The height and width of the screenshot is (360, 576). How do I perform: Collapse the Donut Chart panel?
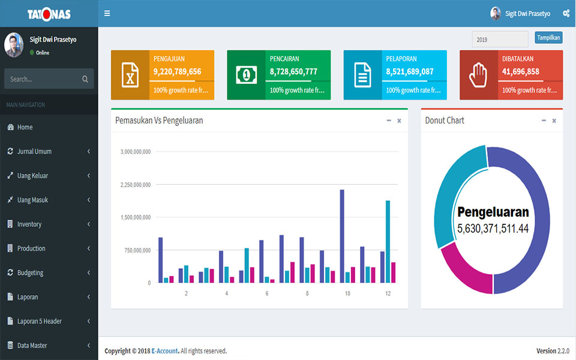click(544, 121)
